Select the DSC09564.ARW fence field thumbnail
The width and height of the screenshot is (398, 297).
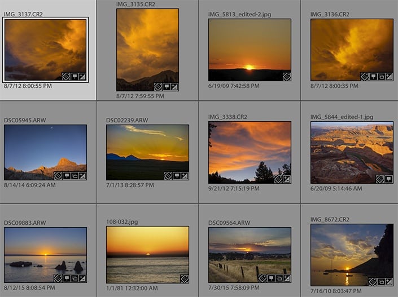(x=249, y=254)
